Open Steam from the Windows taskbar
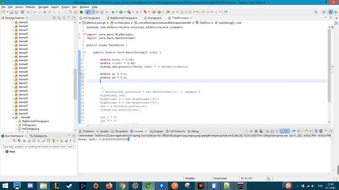This screenshot has height=190, width=339. click(69, 185)
